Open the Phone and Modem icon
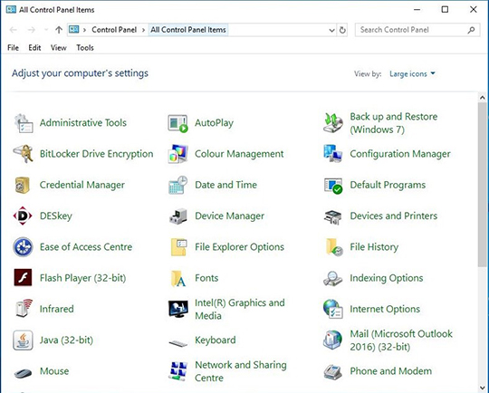The width and height of the screenshot is (489, 393). pos(333,372)
